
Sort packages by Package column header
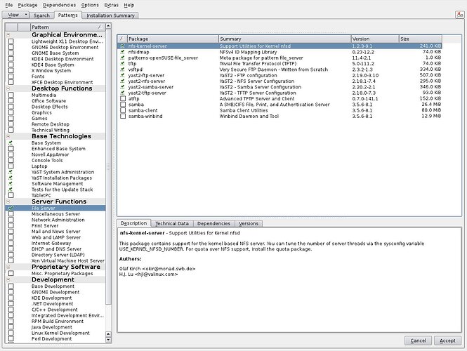[173, 39]
